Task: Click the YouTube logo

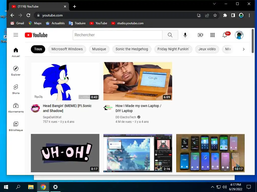Action: click(x=36, y=35)
